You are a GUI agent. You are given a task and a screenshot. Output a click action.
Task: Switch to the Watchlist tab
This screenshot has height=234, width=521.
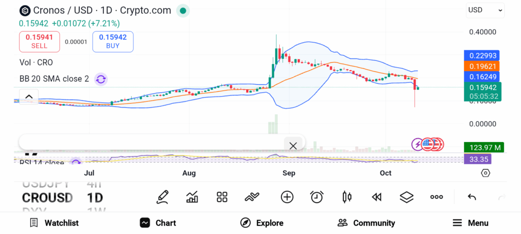tap(54, 223)
